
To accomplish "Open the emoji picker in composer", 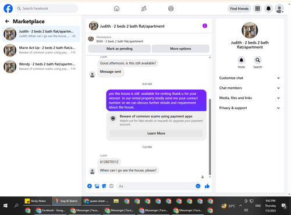I will pyautogui.click(x=198, y=186).
